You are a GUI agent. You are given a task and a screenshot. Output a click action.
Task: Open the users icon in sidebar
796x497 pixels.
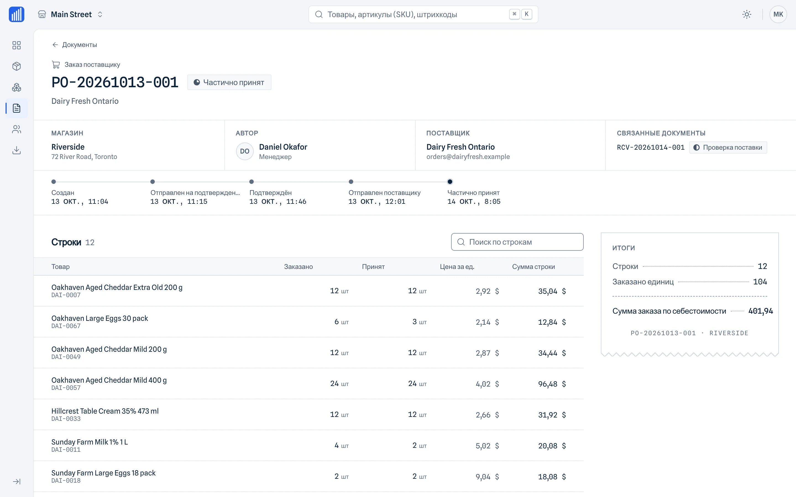(x=17, y=129)
